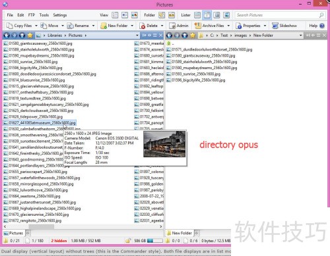Screen dimensions: 330x256
Task: Switch View to second details-style icon
Action: (x=125, y=15)
